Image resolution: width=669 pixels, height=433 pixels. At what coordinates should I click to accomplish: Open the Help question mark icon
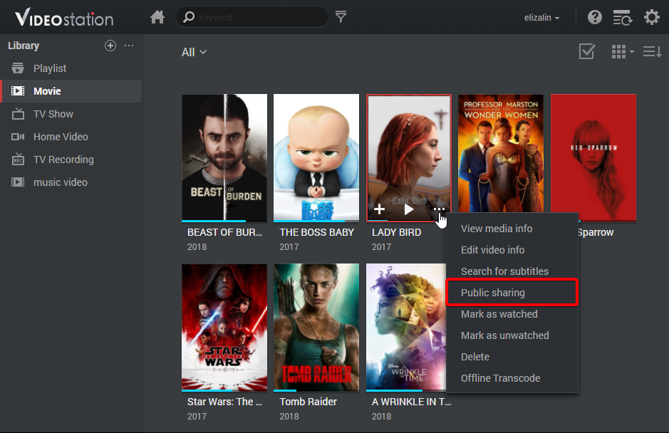[x=595, y=17]
